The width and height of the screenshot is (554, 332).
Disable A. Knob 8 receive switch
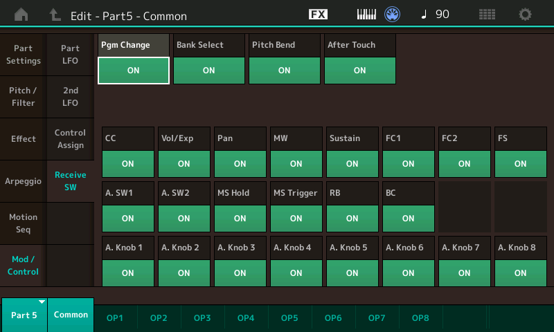click(520, 273)
